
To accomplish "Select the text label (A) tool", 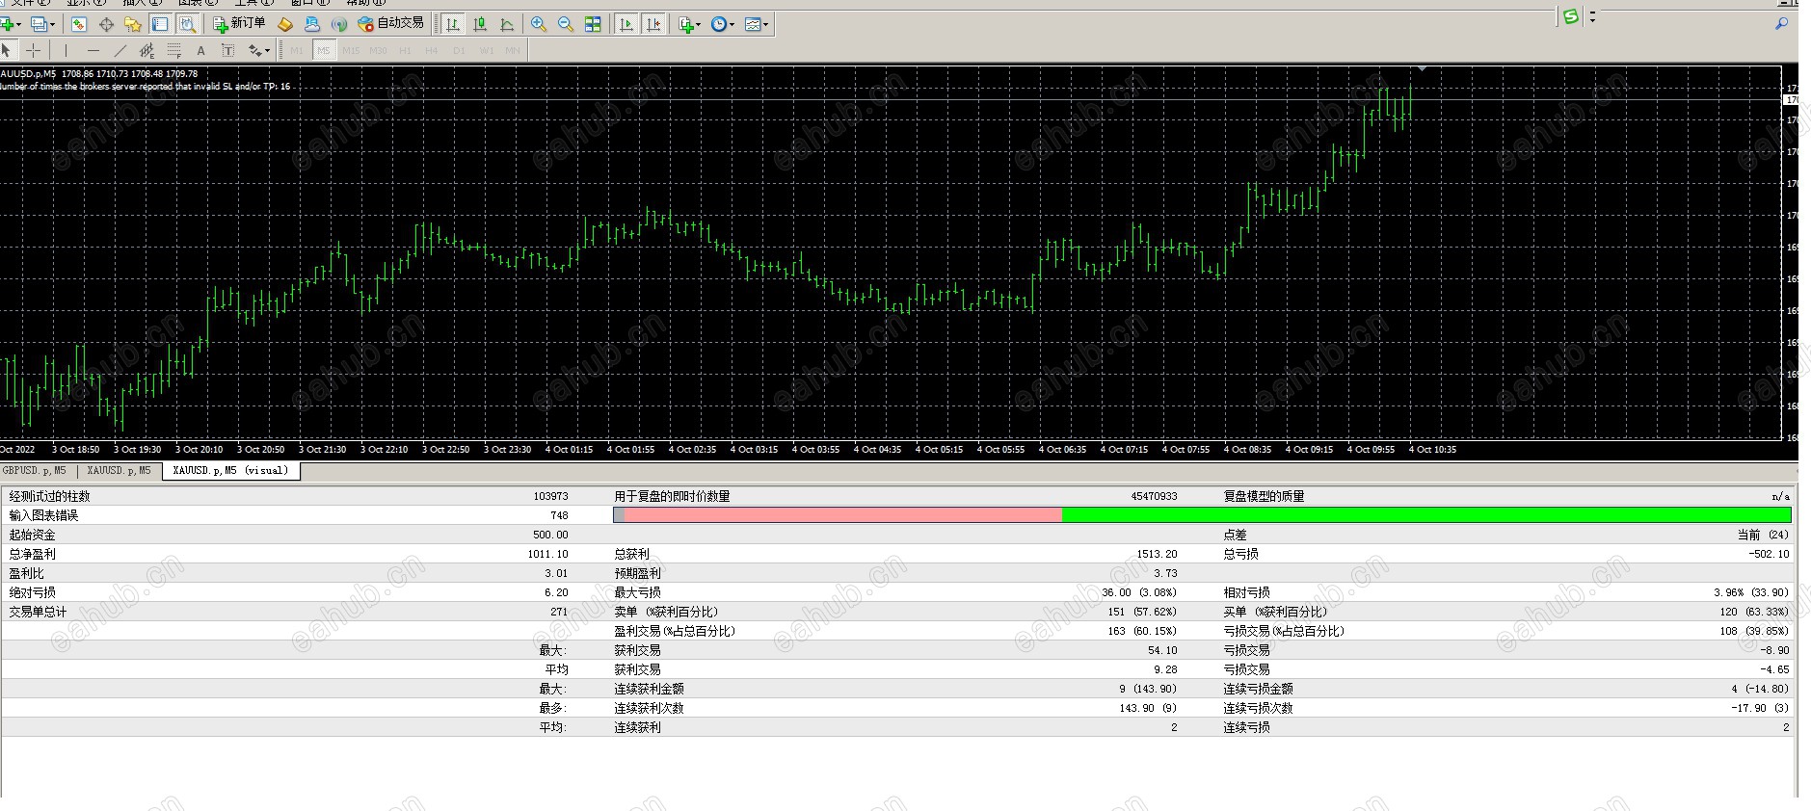I will click(200, 50).
